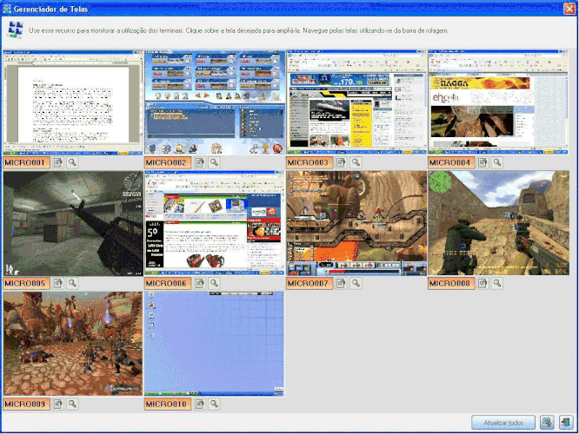This screenshot has height=434, width=579.
Task: Close the Gerenciador de Telas window
Action: pyautogui.click(x=569, y=8)
